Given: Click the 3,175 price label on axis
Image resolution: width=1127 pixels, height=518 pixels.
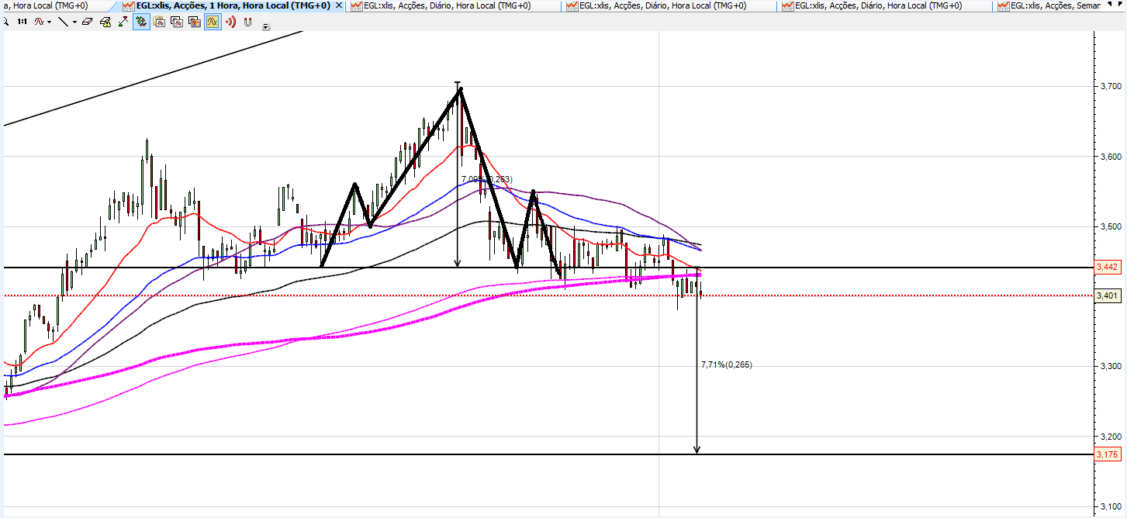Looking at the screenshot, I should [1107, 454].
